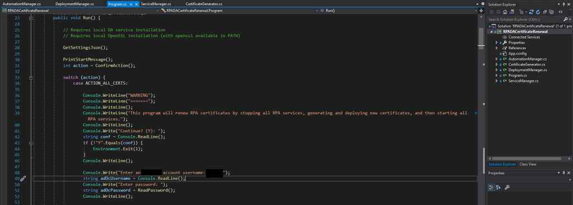Click the split editor handle above the scrollbar
573x205 pixels.
pos(481,11)
